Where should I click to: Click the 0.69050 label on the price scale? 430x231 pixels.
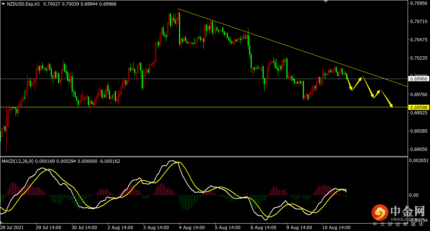[419, 149]
